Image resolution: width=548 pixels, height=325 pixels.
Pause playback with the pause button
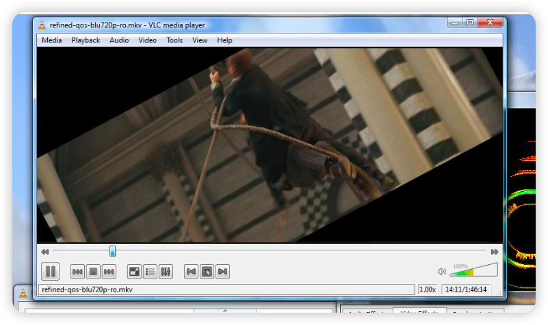pyautogui.click(x=51, y=271)
